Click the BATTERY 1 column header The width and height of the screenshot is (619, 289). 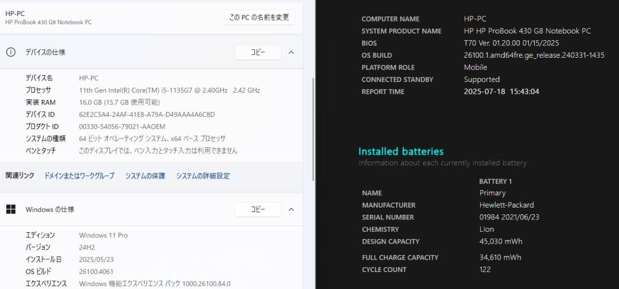pyautogui.click(x=495, y=181)
